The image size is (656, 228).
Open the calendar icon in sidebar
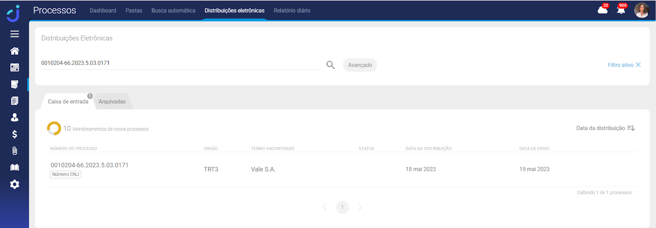coord(15,67)
